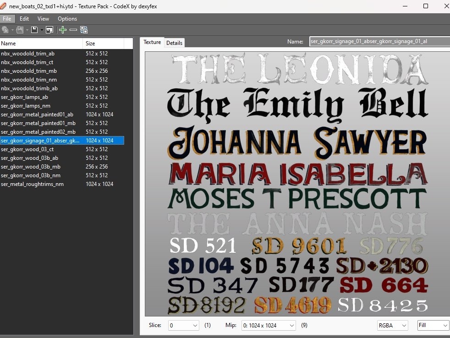Click the Open file toolbar icon
Image resolution: width=450 pixels, height=338 pixels.
pos(20,30)
